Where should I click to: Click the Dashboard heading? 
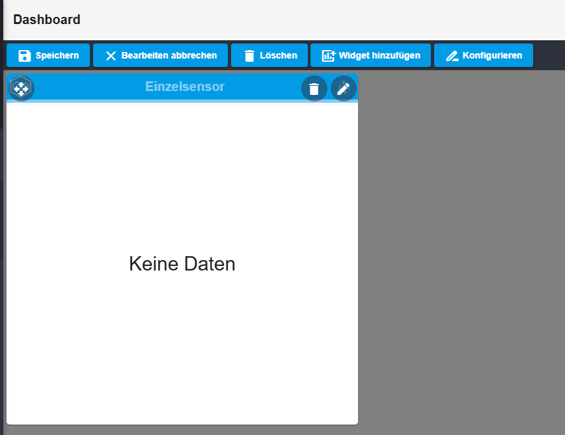(x=47, y=20)
